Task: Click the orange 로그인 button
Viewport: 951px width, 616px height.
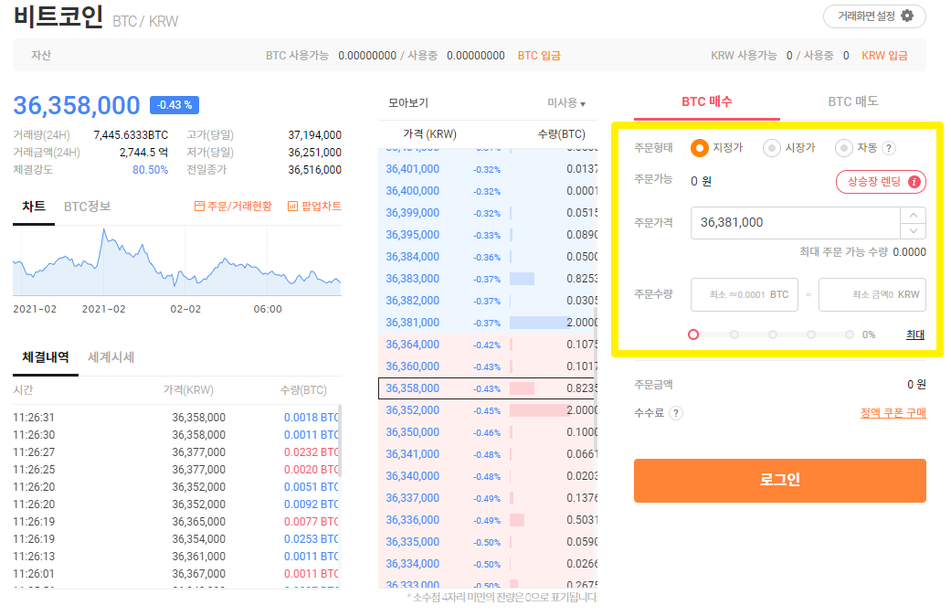Action: click(x=780, y=481)
